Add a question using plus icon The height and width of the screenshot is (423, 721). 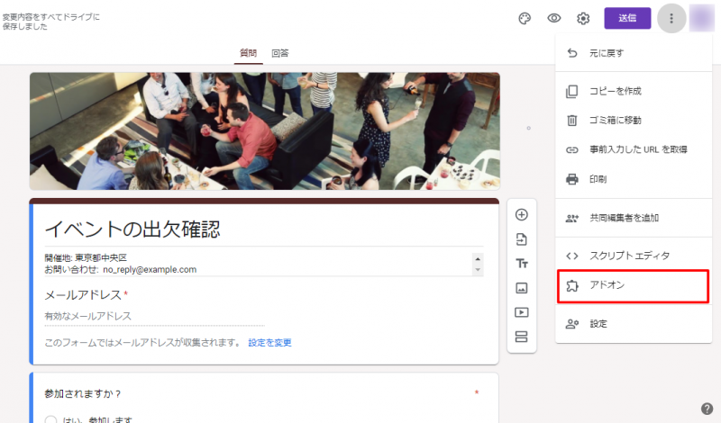[521, 215]
